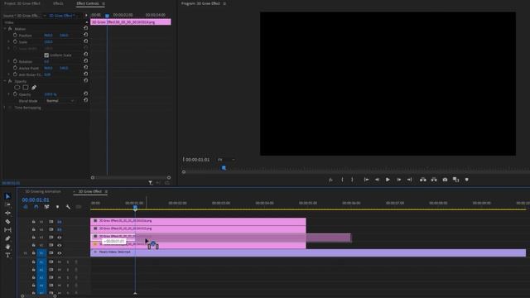The height and width of the screenshot is (298, 530).
Task: Click the ellipse mask tool under Opacity
Action: 17,88
